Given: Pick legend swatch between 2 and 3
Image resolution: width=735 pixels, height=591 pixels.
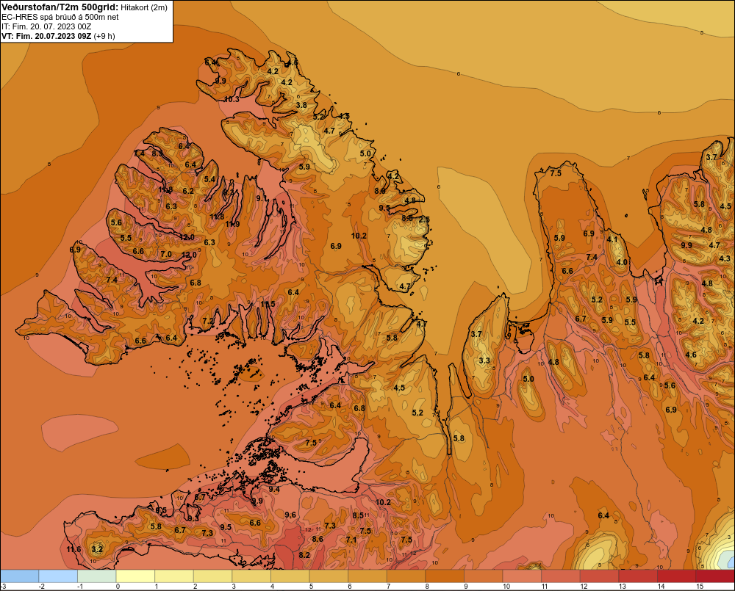Looking at the screenshot, I should coord(213,576).
